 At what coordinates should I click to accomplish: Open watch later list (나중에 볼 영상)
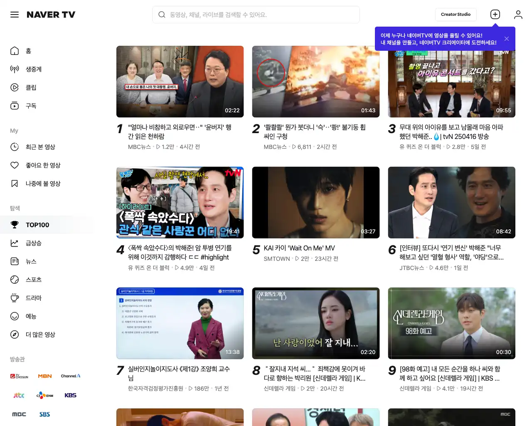pos(43,183)
